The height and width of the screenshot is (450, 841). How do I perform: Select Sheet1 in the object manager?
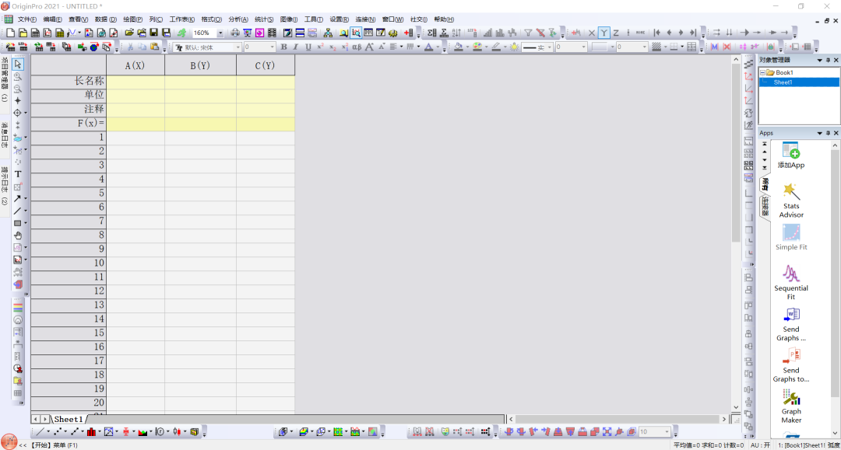783,82
